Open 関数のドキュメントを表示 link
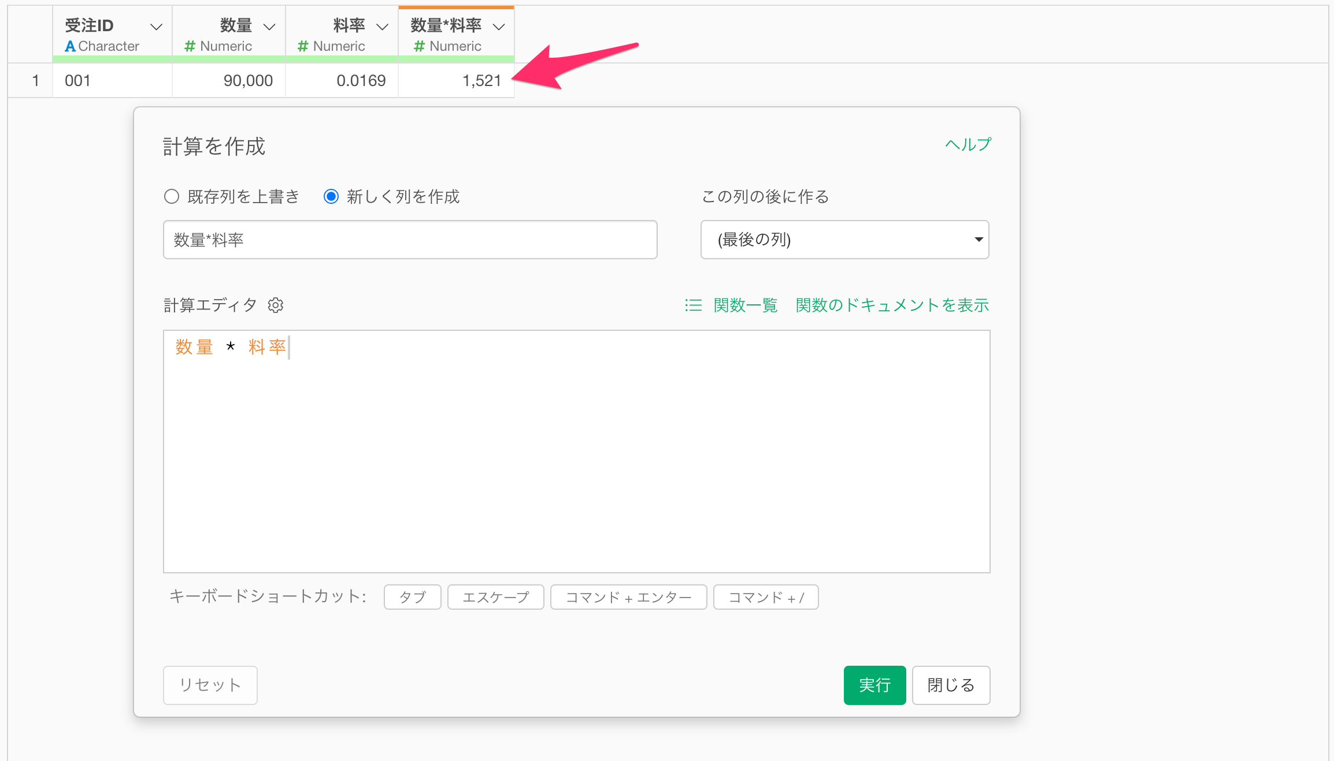 click(x=892, y=305)
